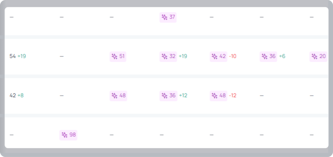This screenshot has height=157, width=333.
Task: Click the green +6 change indicator
Action: tap(282, 56)
